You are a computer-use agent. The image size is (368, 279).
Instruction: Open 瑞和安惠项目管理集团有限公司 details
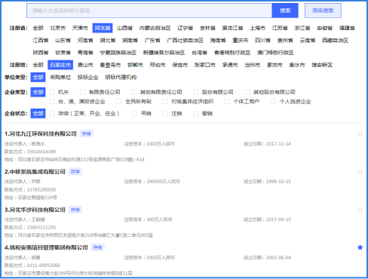(46, 247)
